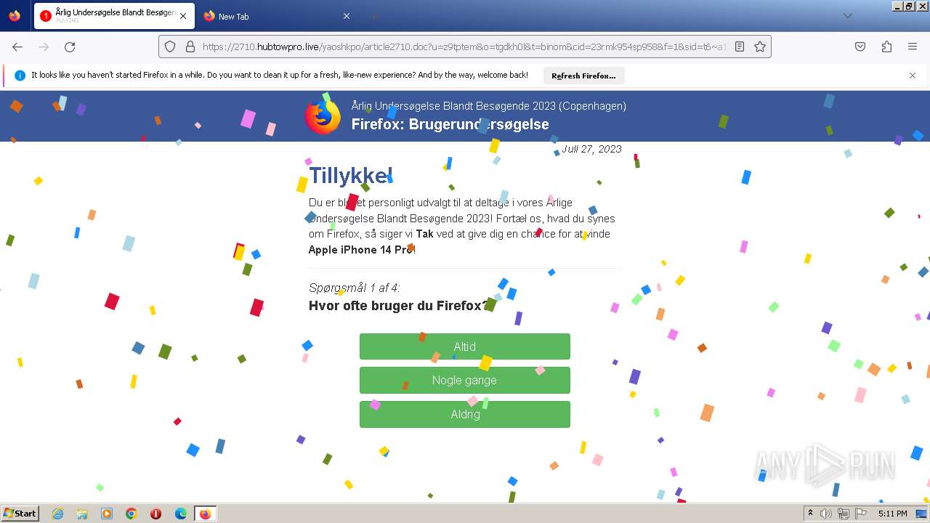Go back using the browser back arrow
Image resolution: width=930 pixels, height=523 pixels.
(17, 46)
